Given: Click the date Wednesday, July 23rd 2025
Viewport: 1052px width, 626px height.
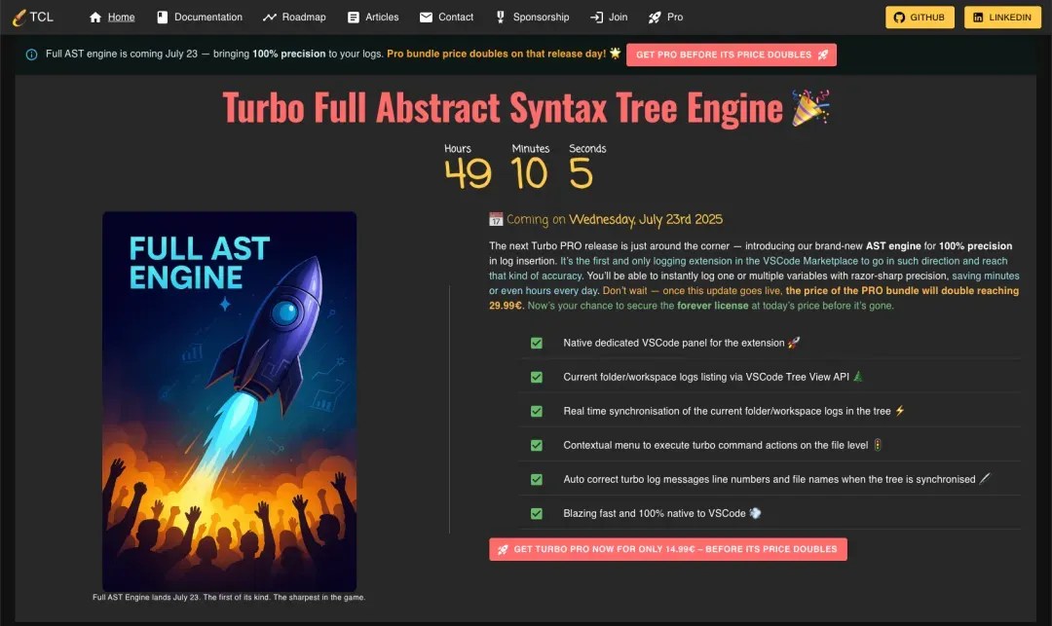Looking at the screenshot, I should (x=646, y=219).
